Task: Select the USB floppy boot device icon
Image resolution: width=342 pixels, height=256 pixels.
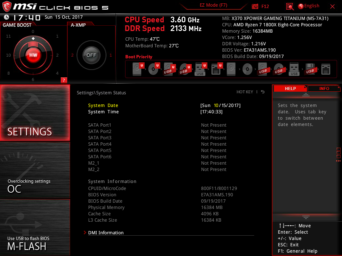Action: (x=310, y=69)
